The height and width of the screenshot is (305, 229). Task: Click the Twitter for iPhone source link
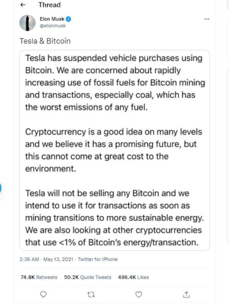coord(98,259)
